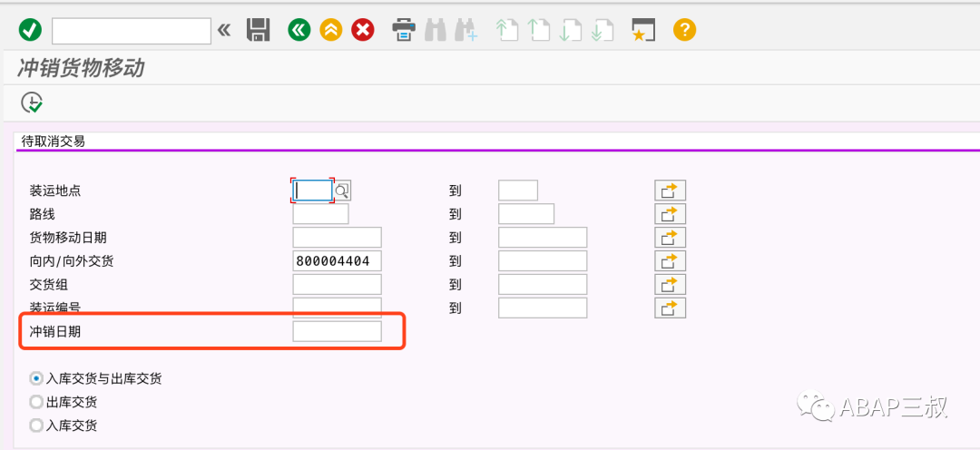Viewport: 980px width, 450px height.
Task: Click the 装运地点 from-value field
Action: (312, 190)
